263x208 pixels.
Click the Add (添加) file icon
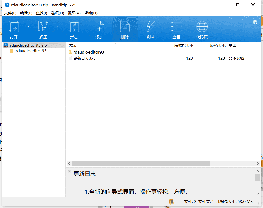coord(99,26)
